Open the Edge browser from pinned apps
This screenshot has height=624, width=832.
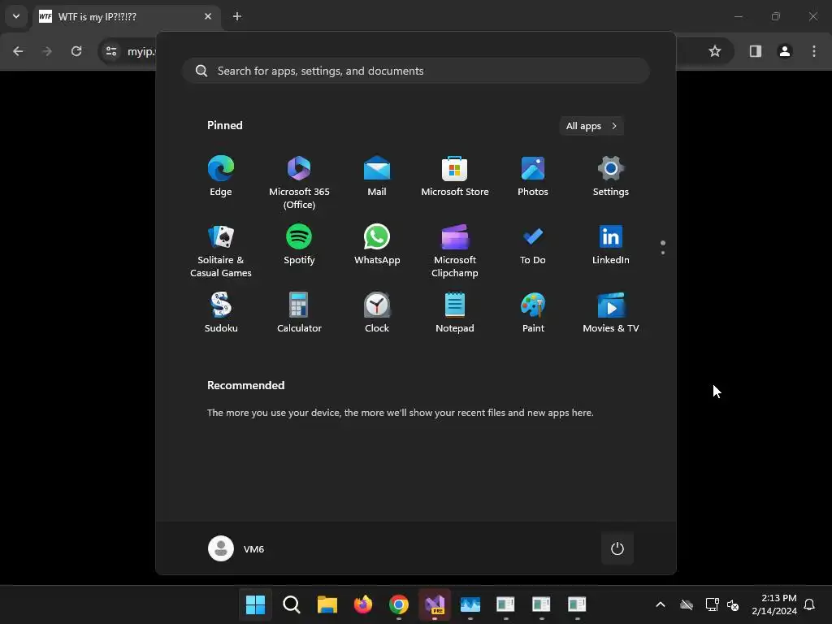pyautogui.click(x=221, y=176)
